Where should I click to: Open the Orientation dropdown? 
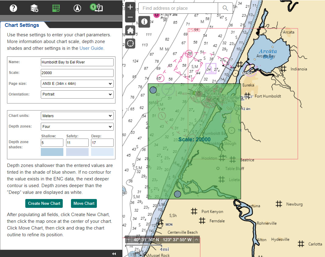[77, 94]
